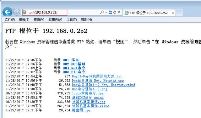
Task: Open linux常用命令.jpg file link
Action: (x=88, y=93)
